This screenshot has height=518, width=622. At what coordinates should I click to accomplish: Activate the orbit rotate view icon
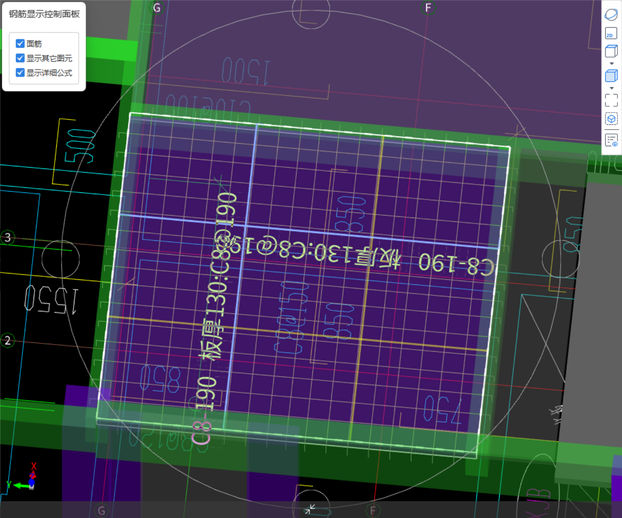tap(611, 15)
